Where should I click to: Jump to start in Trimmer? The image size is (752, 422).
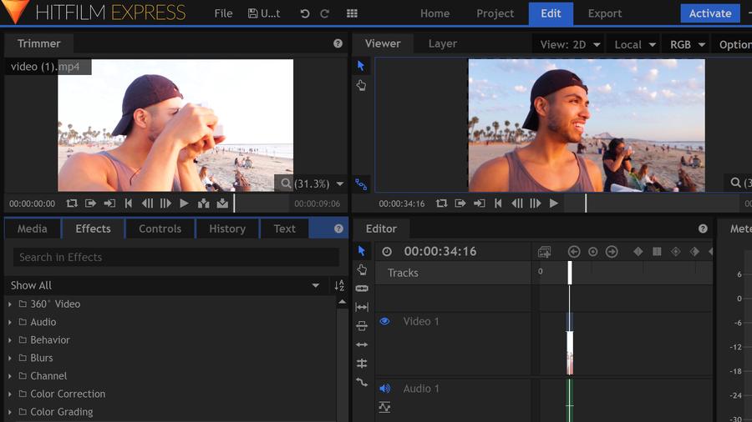[129, 203]
